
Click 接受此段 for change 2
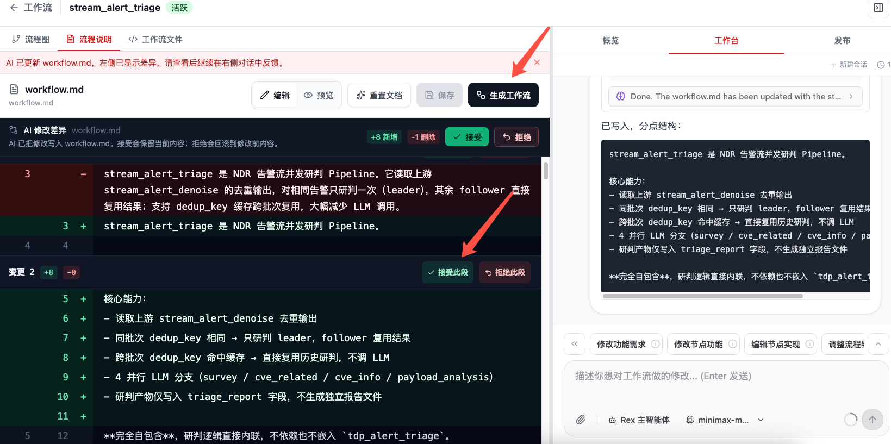pos(447,272)
